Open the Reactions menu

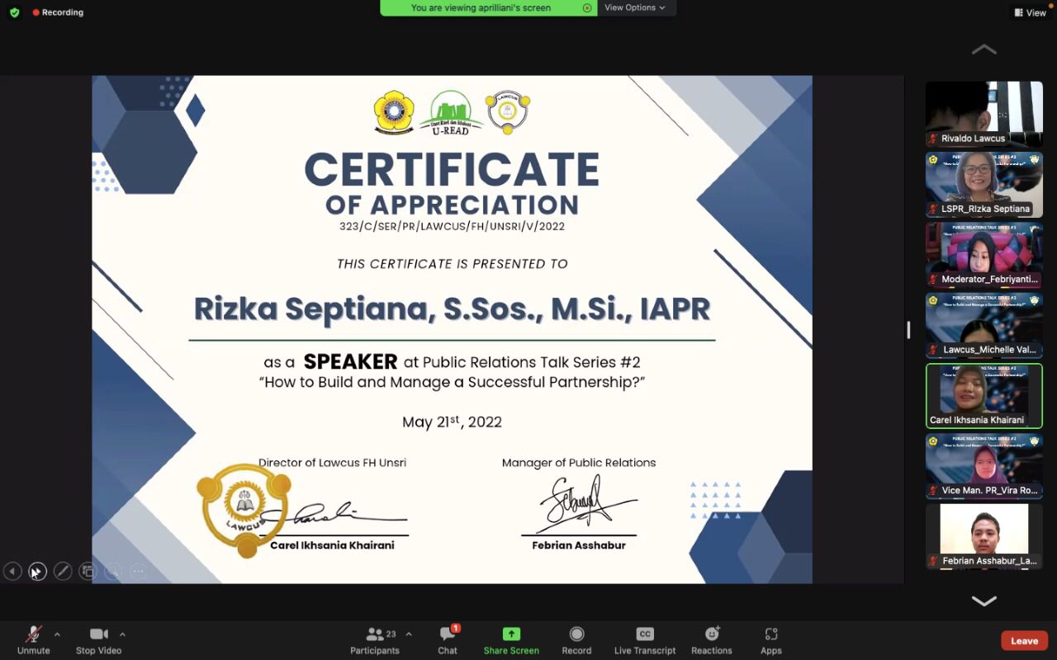click(711, 639)
